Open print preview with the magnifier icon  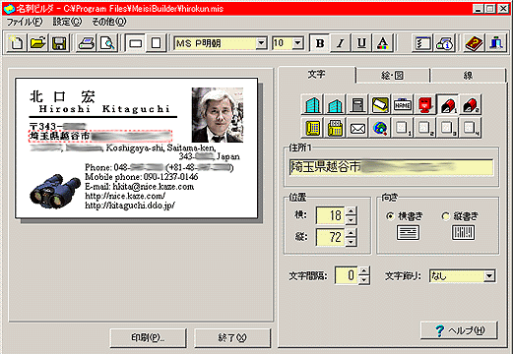click(x=107, y=43)
